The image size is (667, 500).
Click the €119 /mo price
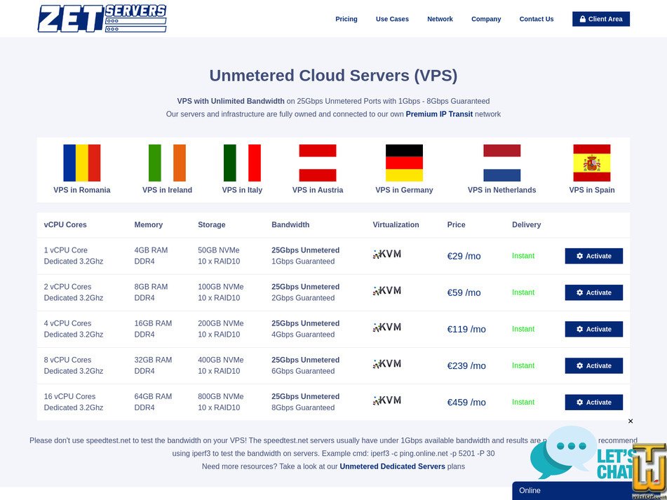[466, 329]
